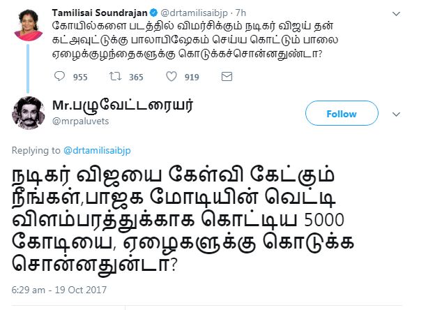Click the 955 replies count
This screenshot has height=310, width=428.
point(80,77)
